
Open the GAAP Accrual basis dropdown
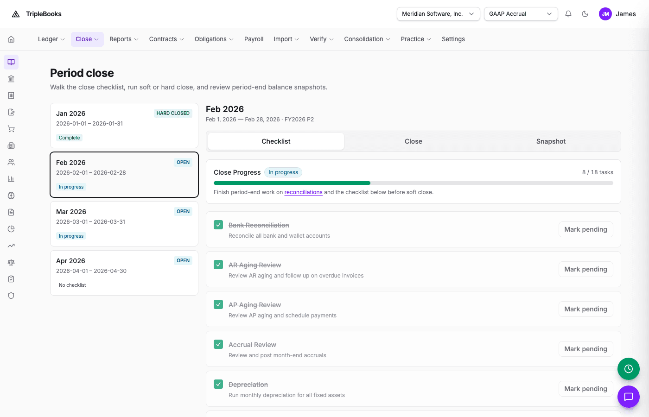coord(521,14)
